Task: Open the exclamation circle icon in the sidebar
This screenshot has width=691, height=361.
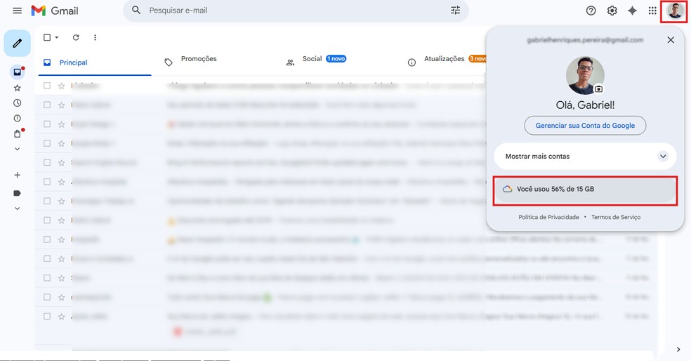Action: click(x=17, y=118)
